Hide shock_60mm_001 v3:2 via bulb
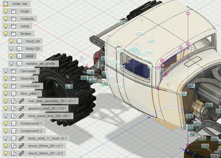The height and width of the screenshot is (158, 221). [6, 153]
